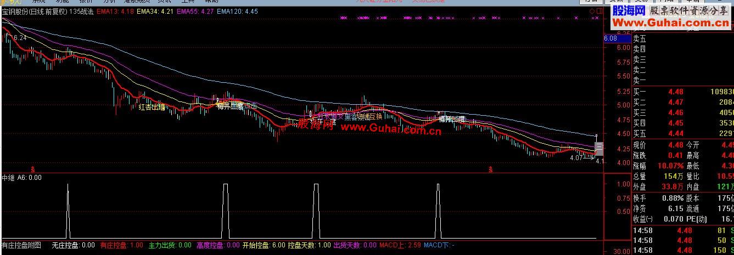Click the PE(动) field label

pos(696,219)
